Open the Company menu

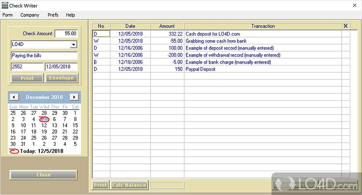pyautogui.click(x=30, y=15)
